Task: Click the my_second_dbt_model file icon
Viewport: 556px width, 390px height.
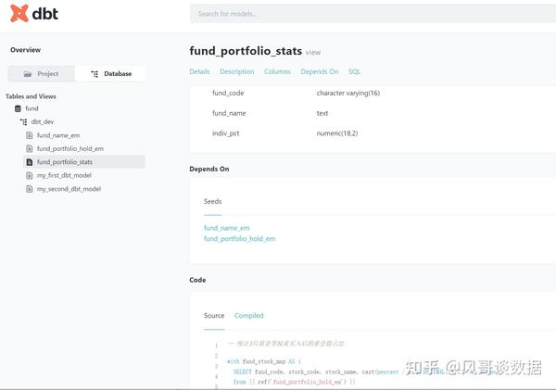Action: point(30,189)
